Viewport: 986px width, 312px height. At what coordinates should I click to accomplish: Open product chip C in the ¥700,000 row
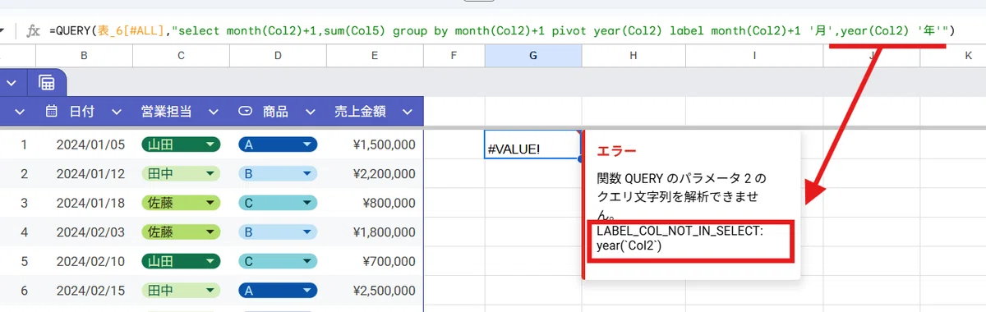click(278, 261)
